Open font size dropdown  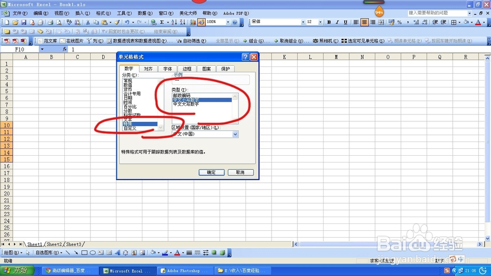[x=320, y=22]
